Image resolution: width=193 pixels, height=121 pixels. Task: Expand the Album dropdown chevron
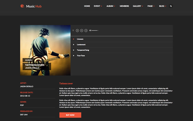click(114, 6)
